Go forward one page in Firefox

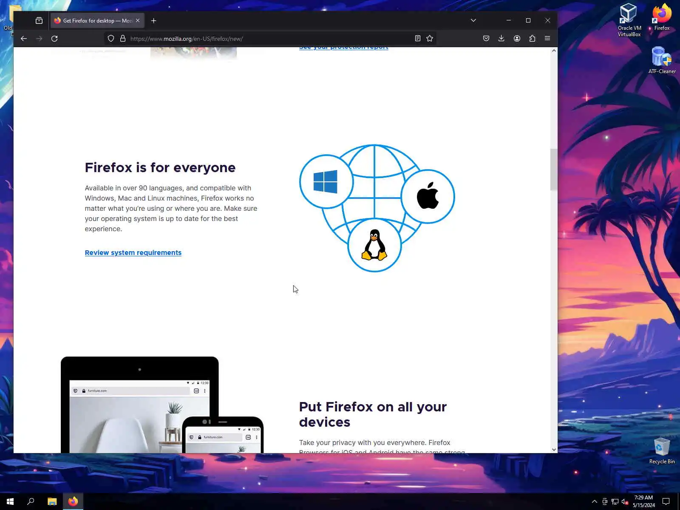39,39
